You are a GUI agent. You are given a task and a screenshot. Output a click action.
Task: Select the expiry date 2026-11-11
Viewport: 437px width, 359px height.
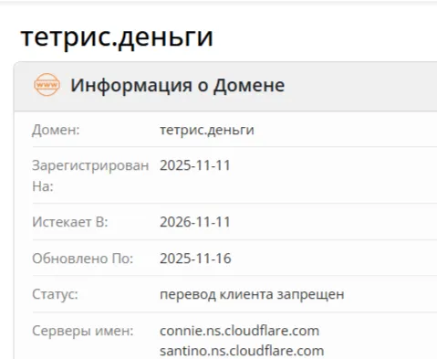point(195,222)
